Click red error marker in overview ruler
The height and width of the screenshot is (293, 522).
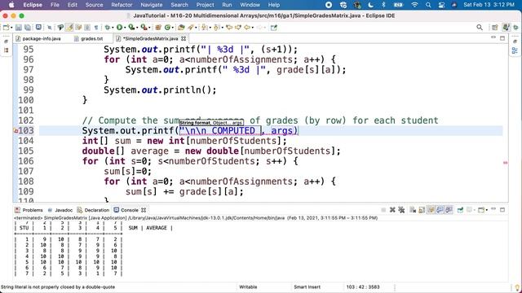[505, 163]
